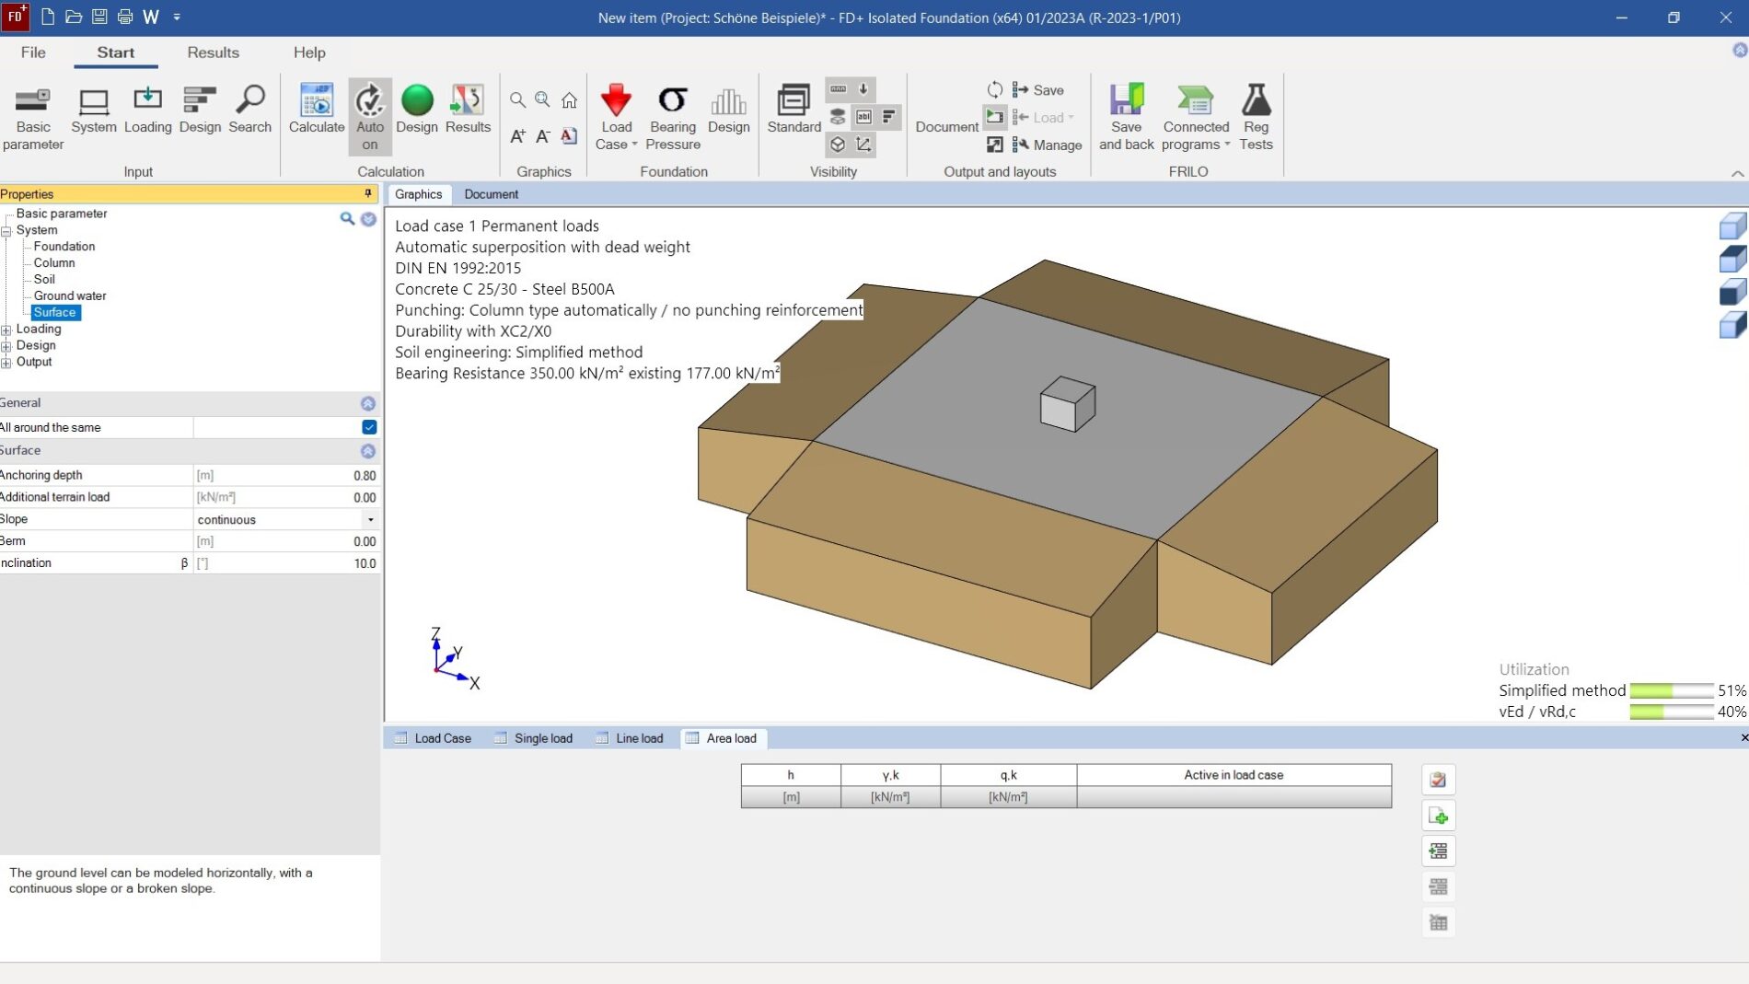Click the Search magnifier in Input group
Viewport: 1749px width, 984px height.
point(249,109)
